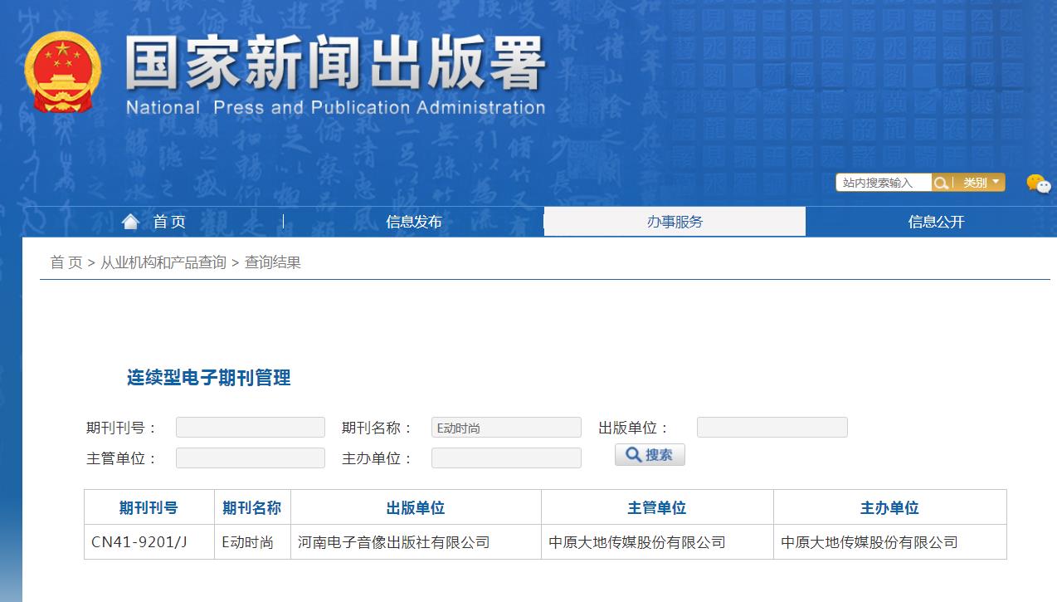Open the 信息公开 section
The image size is (1057, 602).
pyautogui.click(x=937, y=221)
